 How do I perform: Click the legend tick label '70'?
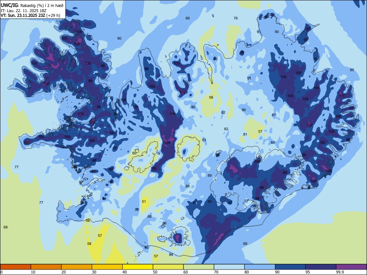(x=216, y=272)
